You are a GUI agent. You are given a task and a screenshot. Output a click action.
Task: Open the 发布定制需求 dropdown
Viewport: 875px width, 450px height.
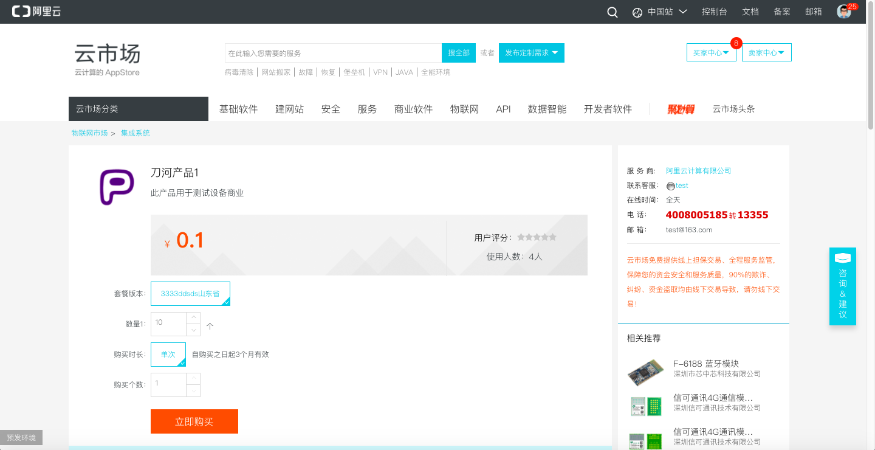click(532, 53)
